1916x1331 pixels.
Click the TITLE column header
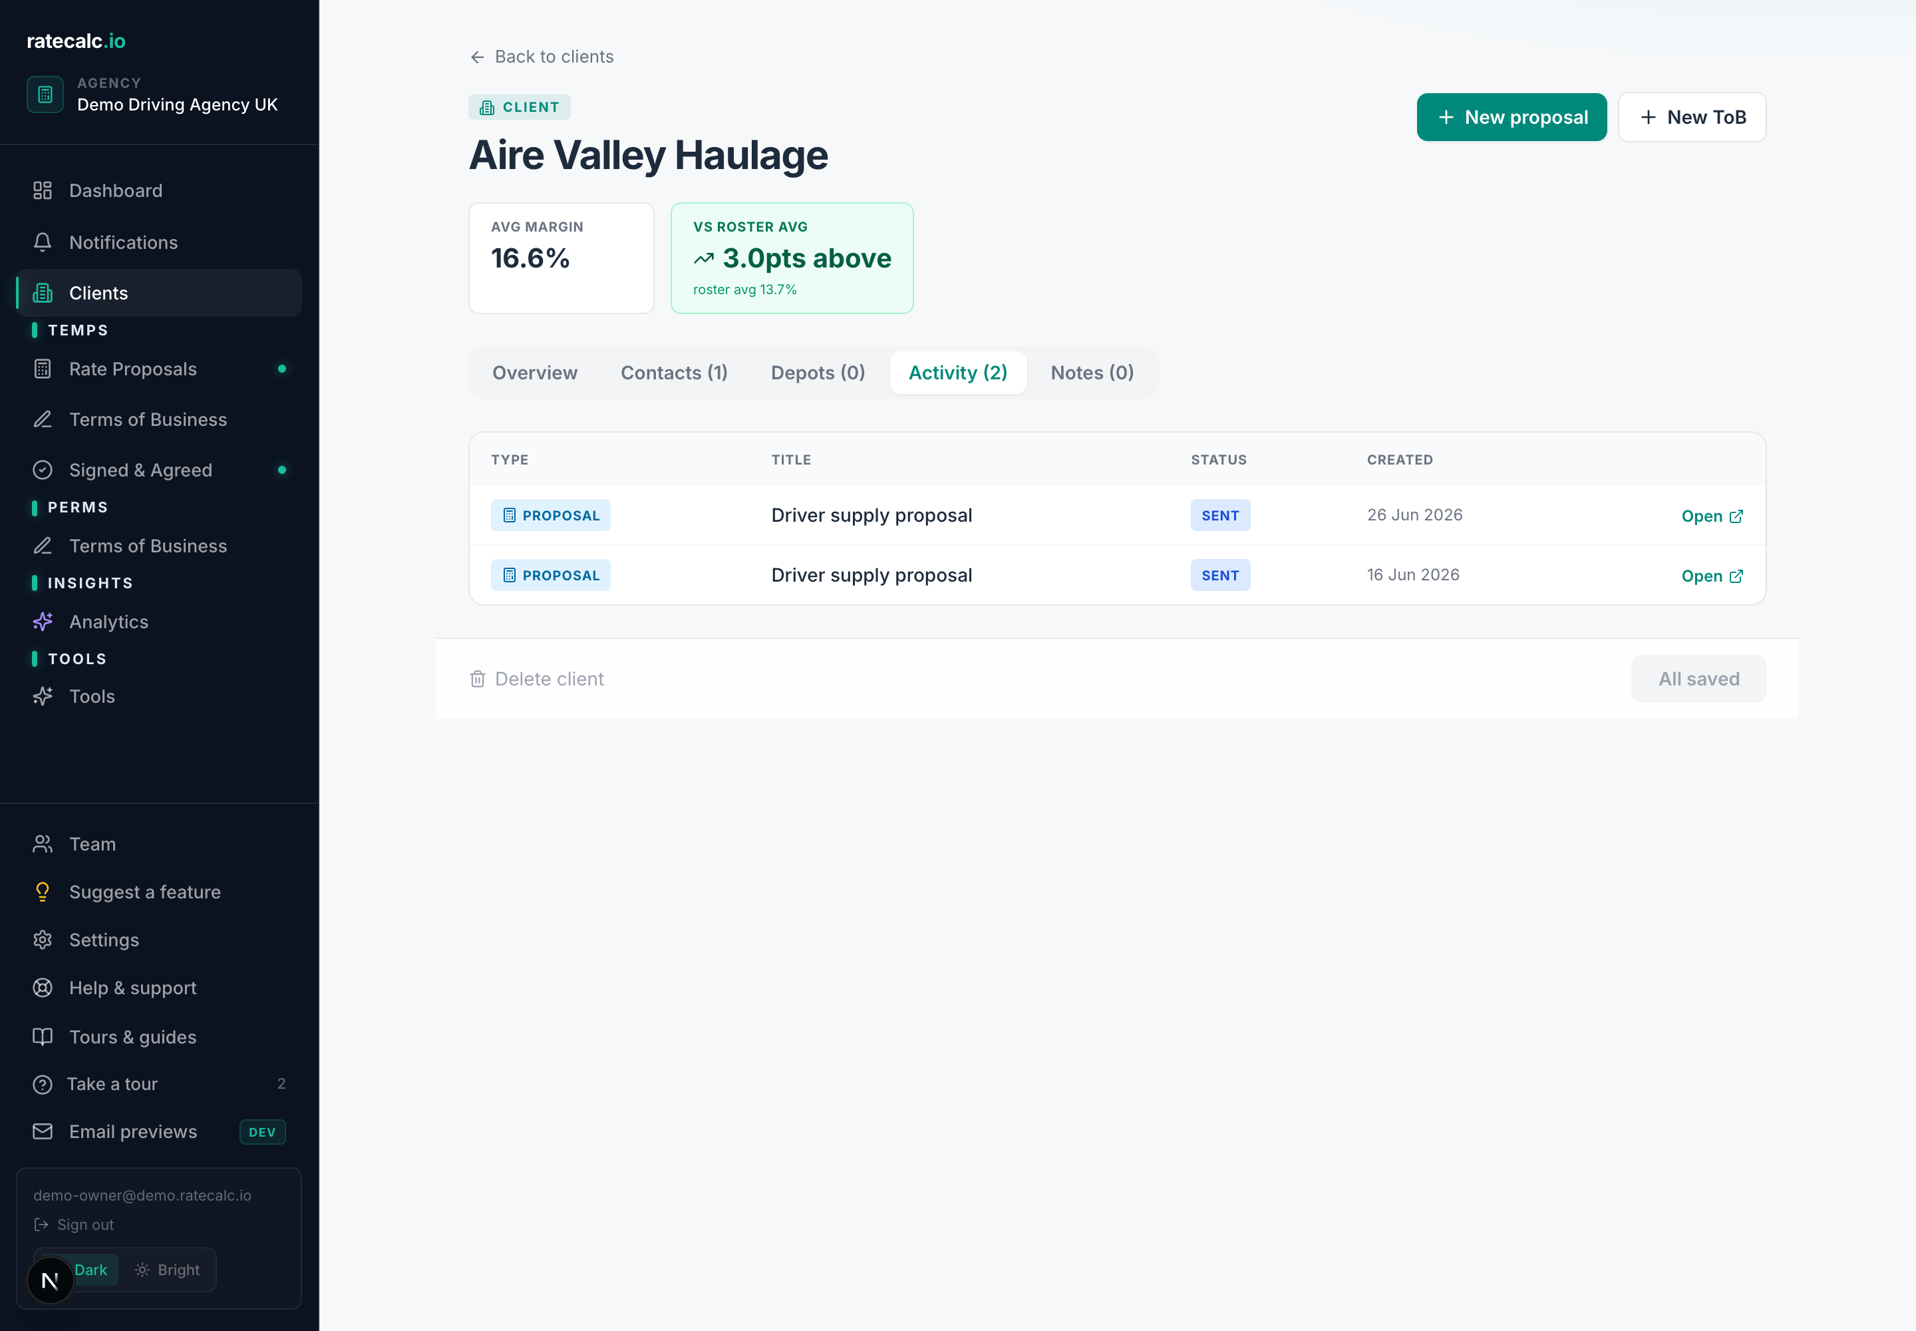(790, 459)
